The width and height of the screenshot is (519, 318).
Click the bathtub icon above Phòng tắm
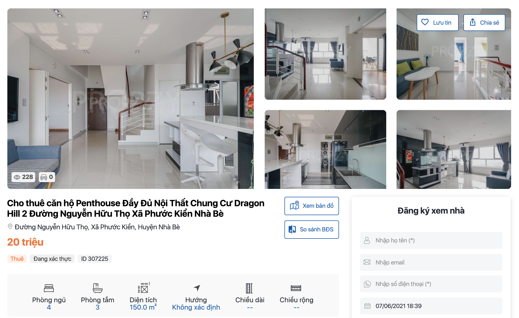(x=98, y=288)
